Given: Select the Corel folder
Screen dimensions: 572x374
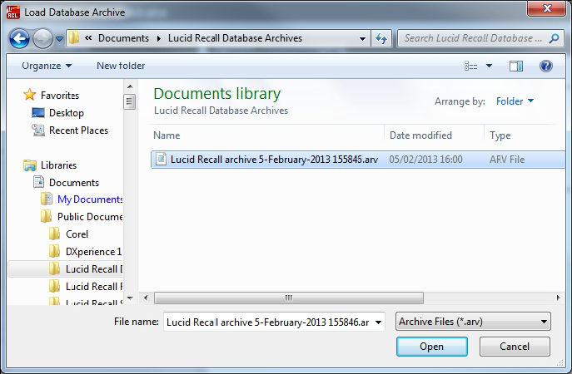Looking at the screenshot, I should (x=77, y=234).
